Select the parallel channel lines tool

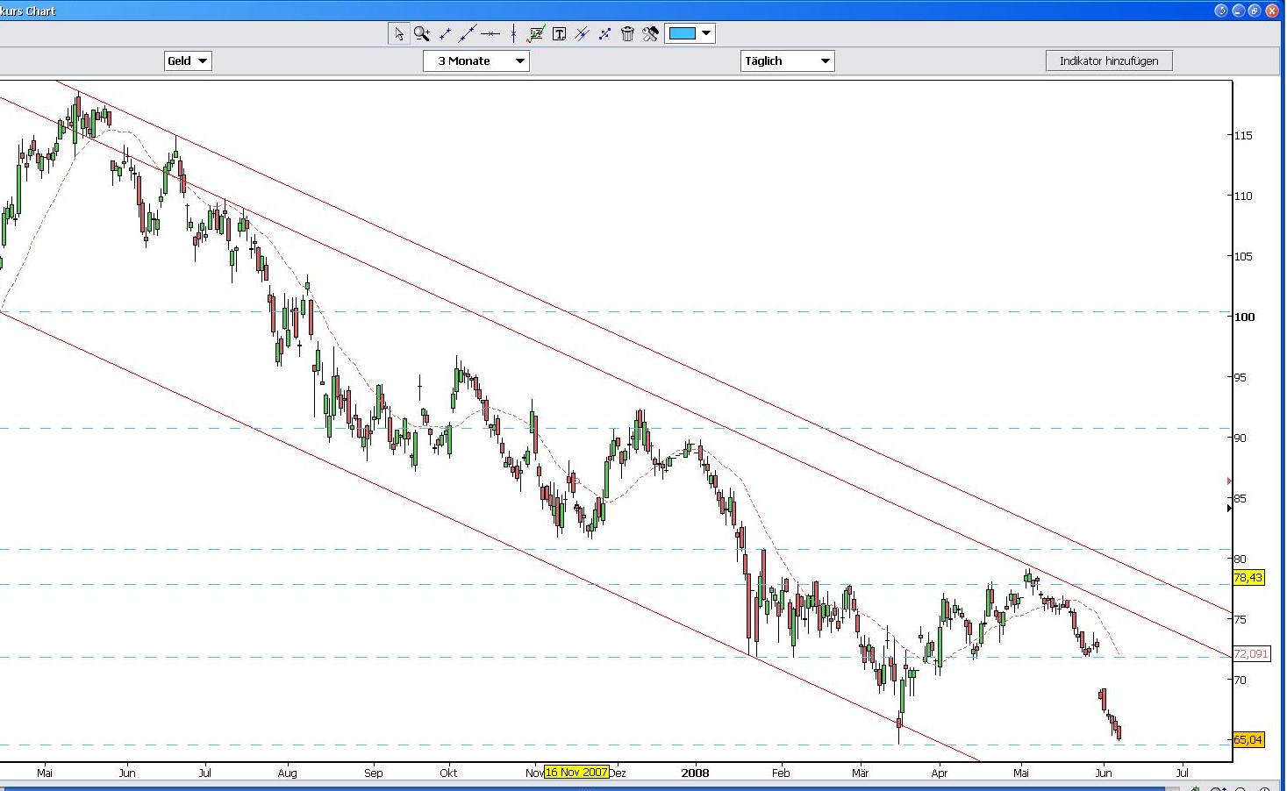pyautogui.click(x=582, y=34)
